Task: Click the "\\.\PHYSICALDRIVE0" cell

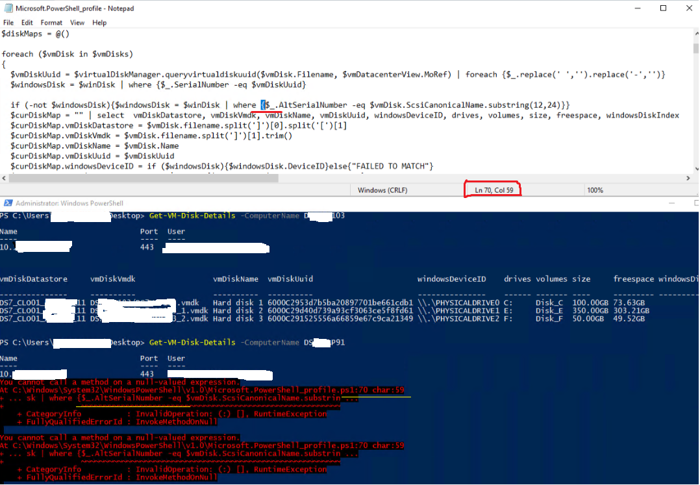Action: (458, 303)
